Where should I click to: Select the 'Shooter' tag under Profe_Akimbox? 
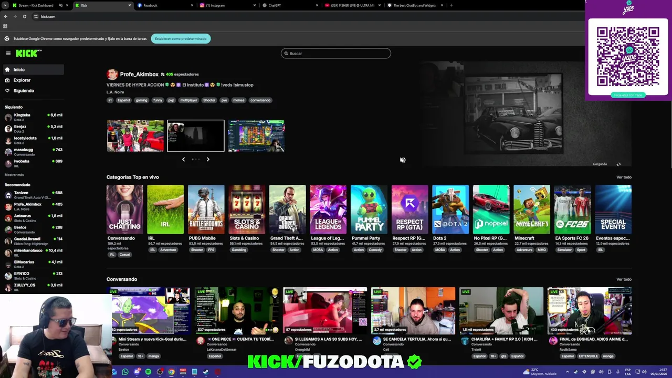tap(209, 100)
